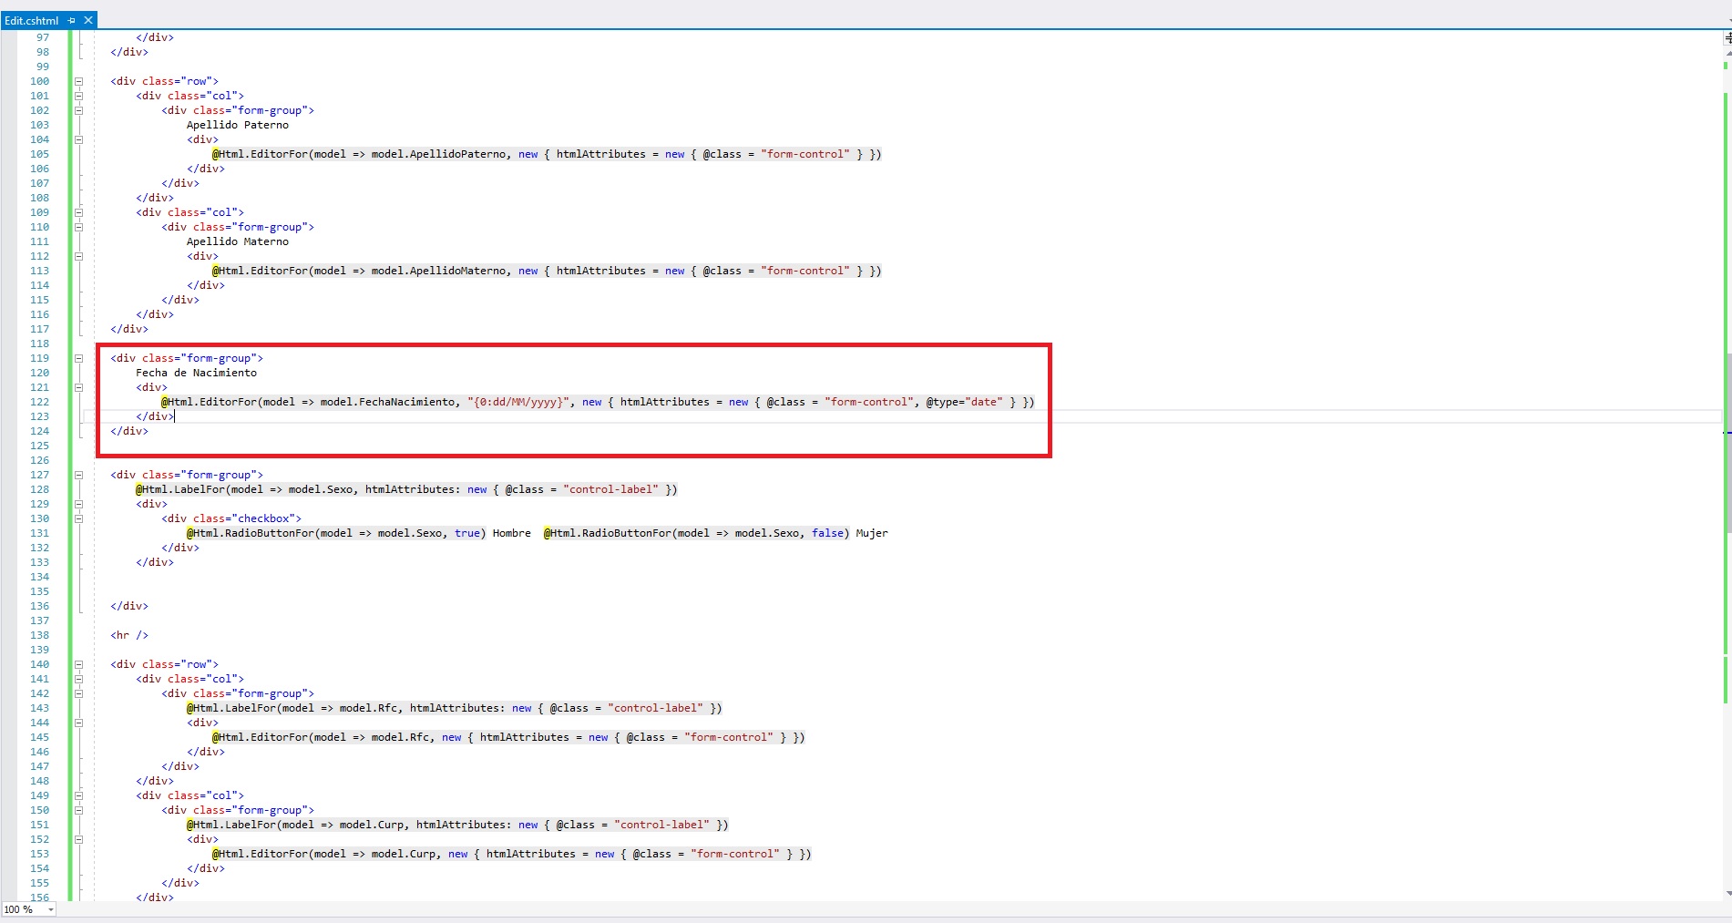
Task: Close the Edit.cshtml tab
Action: pyautogui.click(x=88, y=20)
